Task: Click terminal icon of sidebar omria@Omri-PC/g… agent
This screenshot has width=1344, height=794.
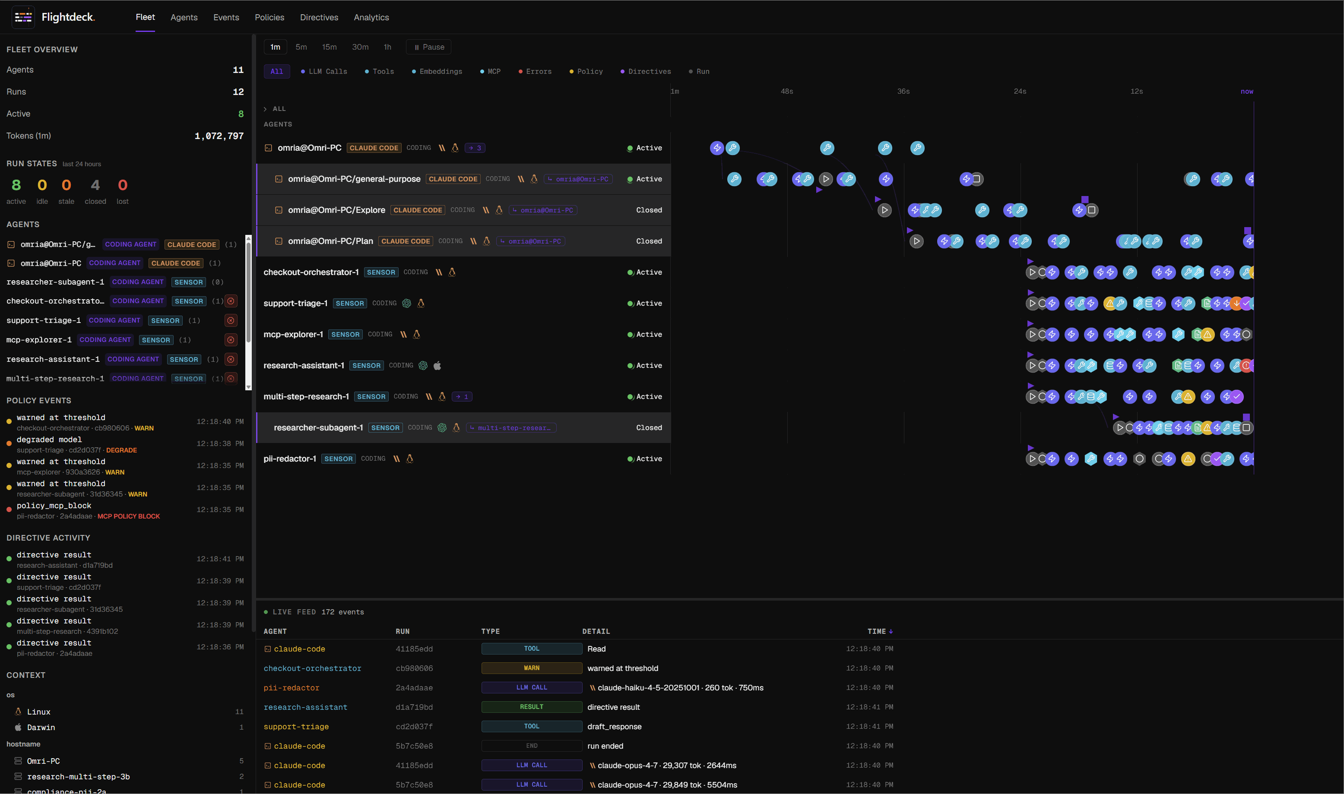Action: (11, 244)
